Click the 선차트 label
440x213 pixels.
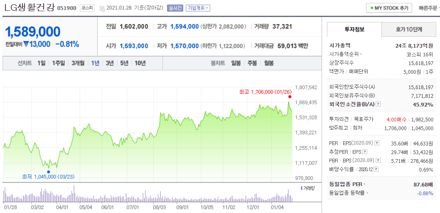tap(25, 63)
